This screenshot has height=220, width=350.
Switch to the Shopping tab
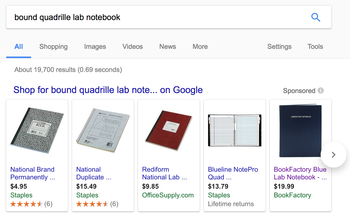[x=54, y=47]
